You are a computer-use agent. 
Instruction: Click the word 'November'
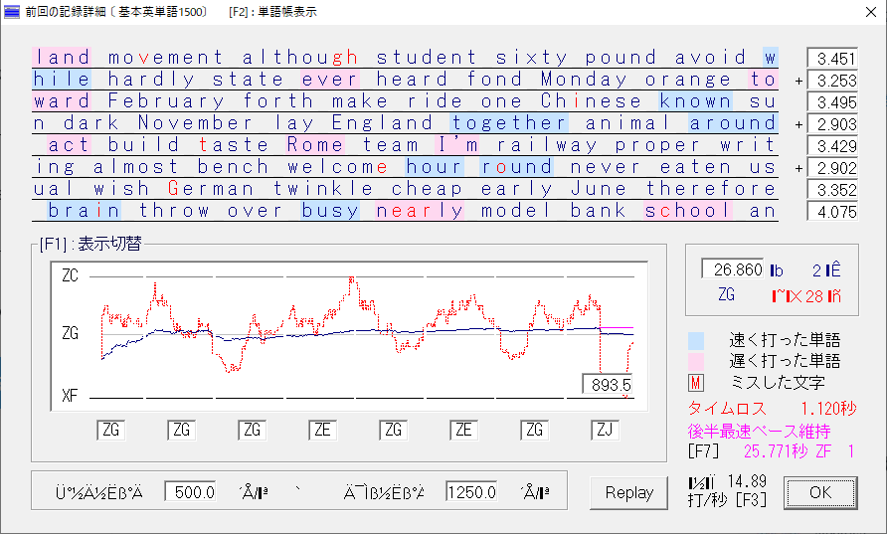(196, 122)
